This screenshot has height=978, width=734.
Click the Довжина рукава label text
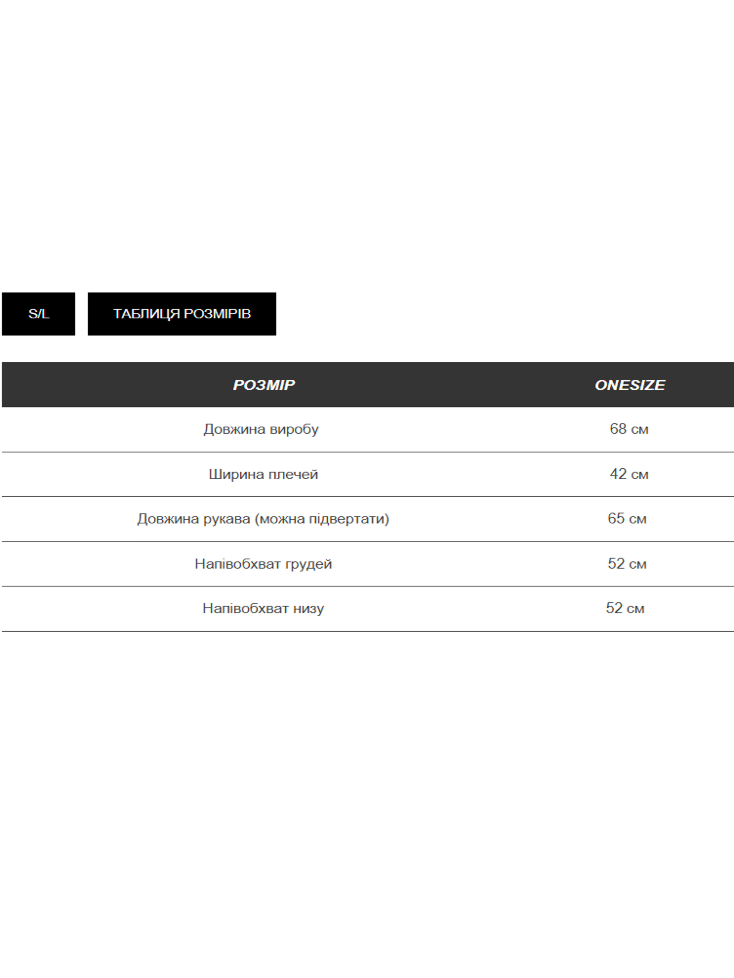tap(193, 519)
